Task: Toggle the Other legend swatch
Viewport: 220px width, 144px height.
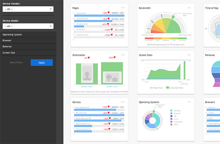Action: coord(171,125)
